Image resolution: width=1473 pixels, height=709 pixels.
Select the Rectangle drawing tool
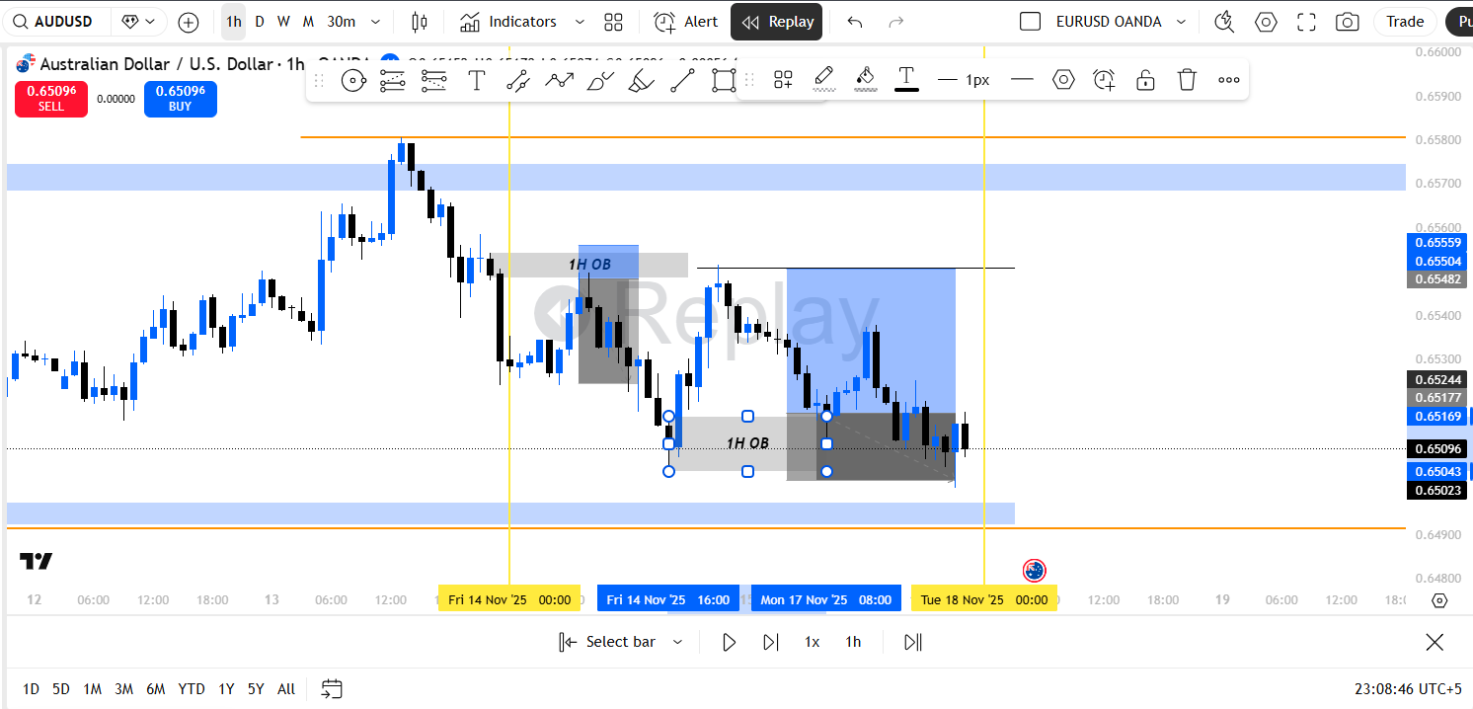tap(724, 81)
